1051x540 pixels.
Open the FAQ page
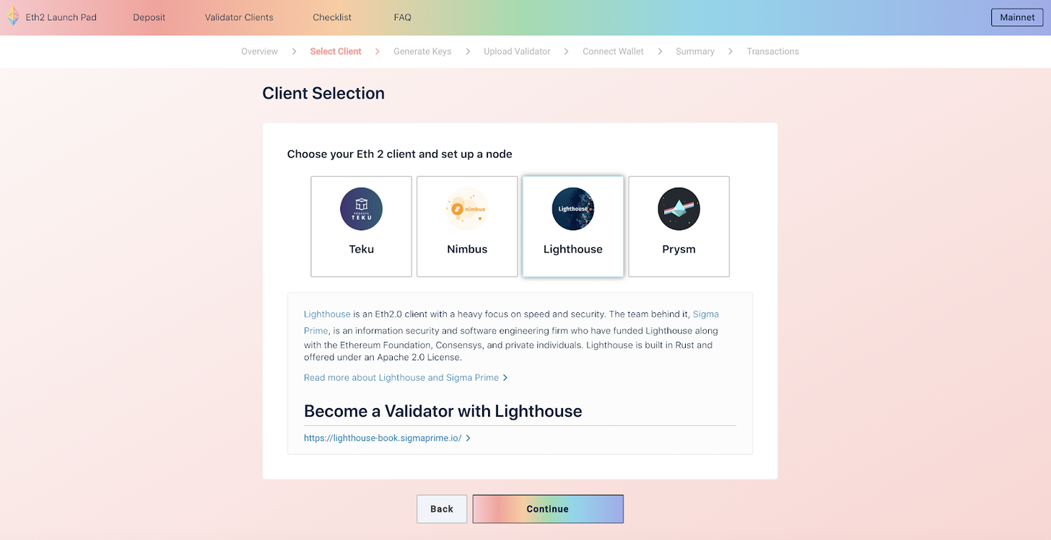coord(402,17)
